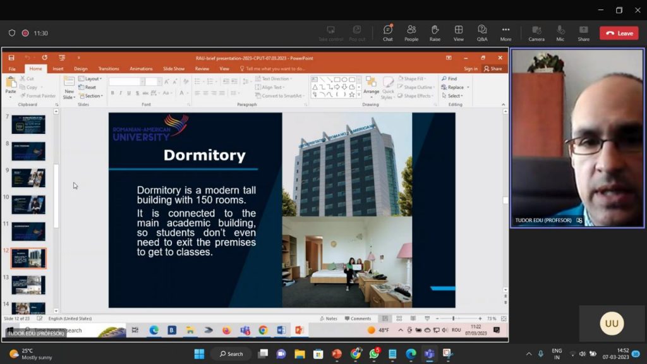The width and height of the screenshot is (647, 364).
Task: Leave the Teams meeting
Action: [619, 33]
